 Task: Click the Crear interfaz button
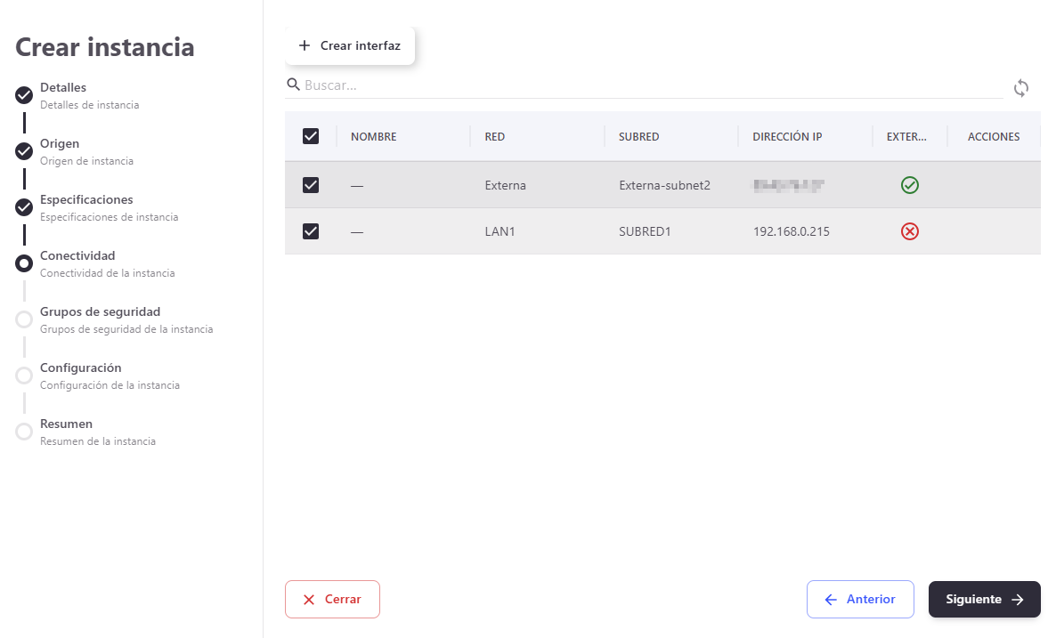[350, 45]
